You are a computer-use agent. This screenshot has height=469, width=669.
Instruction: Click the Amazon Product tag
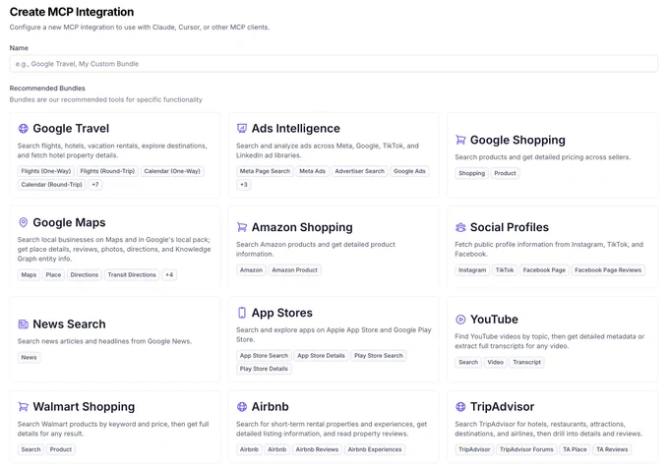click(x=295, y=269)
